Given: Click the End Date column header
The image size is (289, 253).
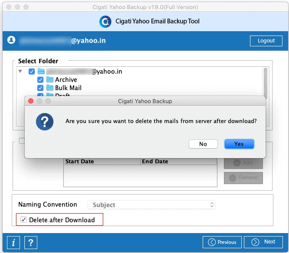Looking at the screenshot, I should 178,161.
